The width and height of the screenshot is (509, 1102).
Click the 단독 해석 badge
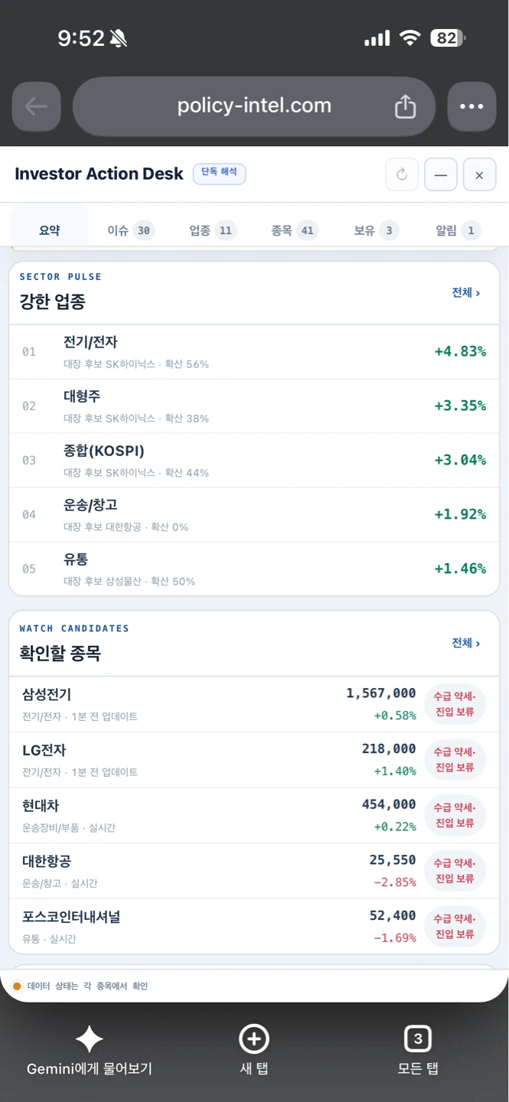coord(219,173)
